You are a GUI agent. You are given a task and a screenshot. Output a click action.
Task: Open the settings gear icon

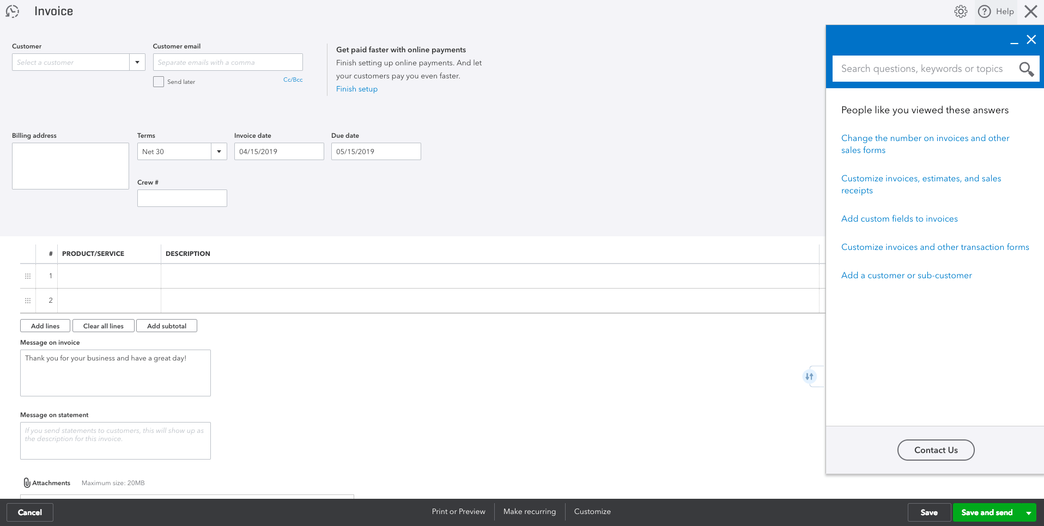tap(961, 11)
